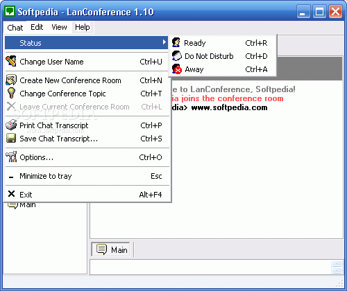Click the X icon next to Exit
The height and width of the screenshot is (291, 347).
tap(11, 194)
